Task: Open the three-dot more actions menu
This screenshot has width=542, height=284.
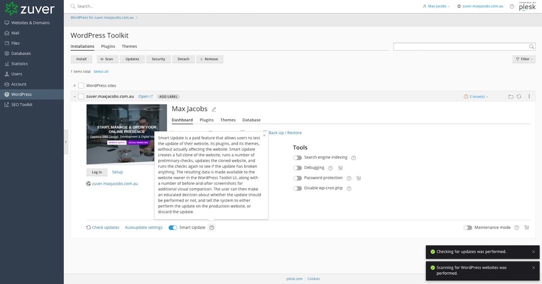Action: [x=529, y=97]
